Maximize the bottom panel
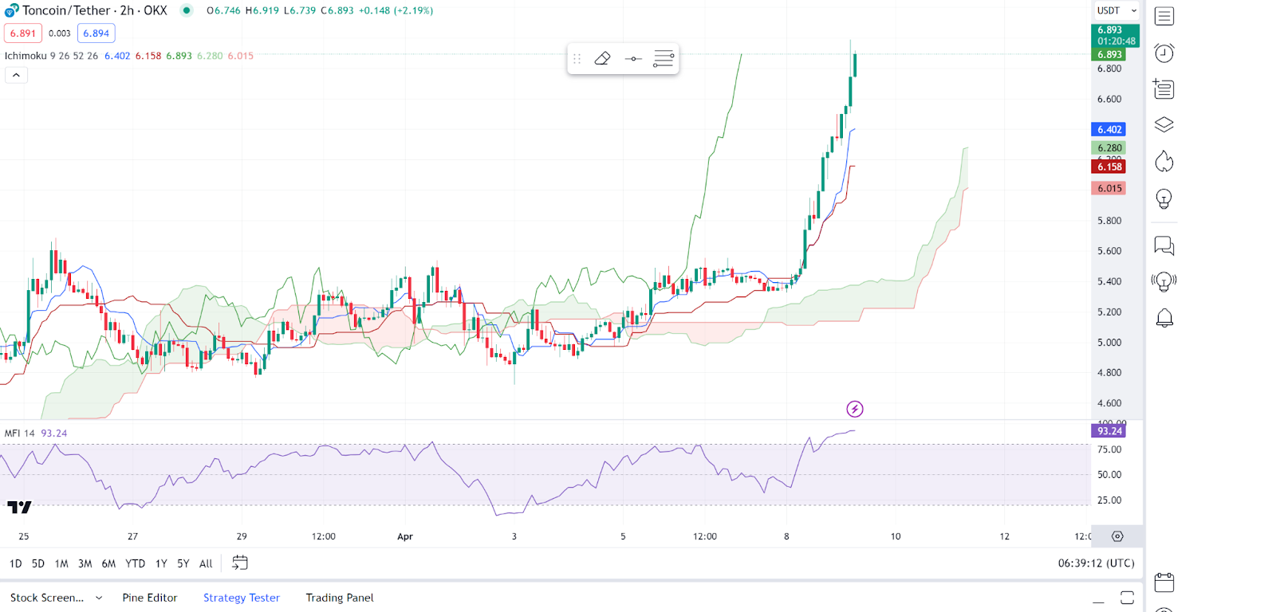Screen dimensions: 1276x612 point(1127,598)
